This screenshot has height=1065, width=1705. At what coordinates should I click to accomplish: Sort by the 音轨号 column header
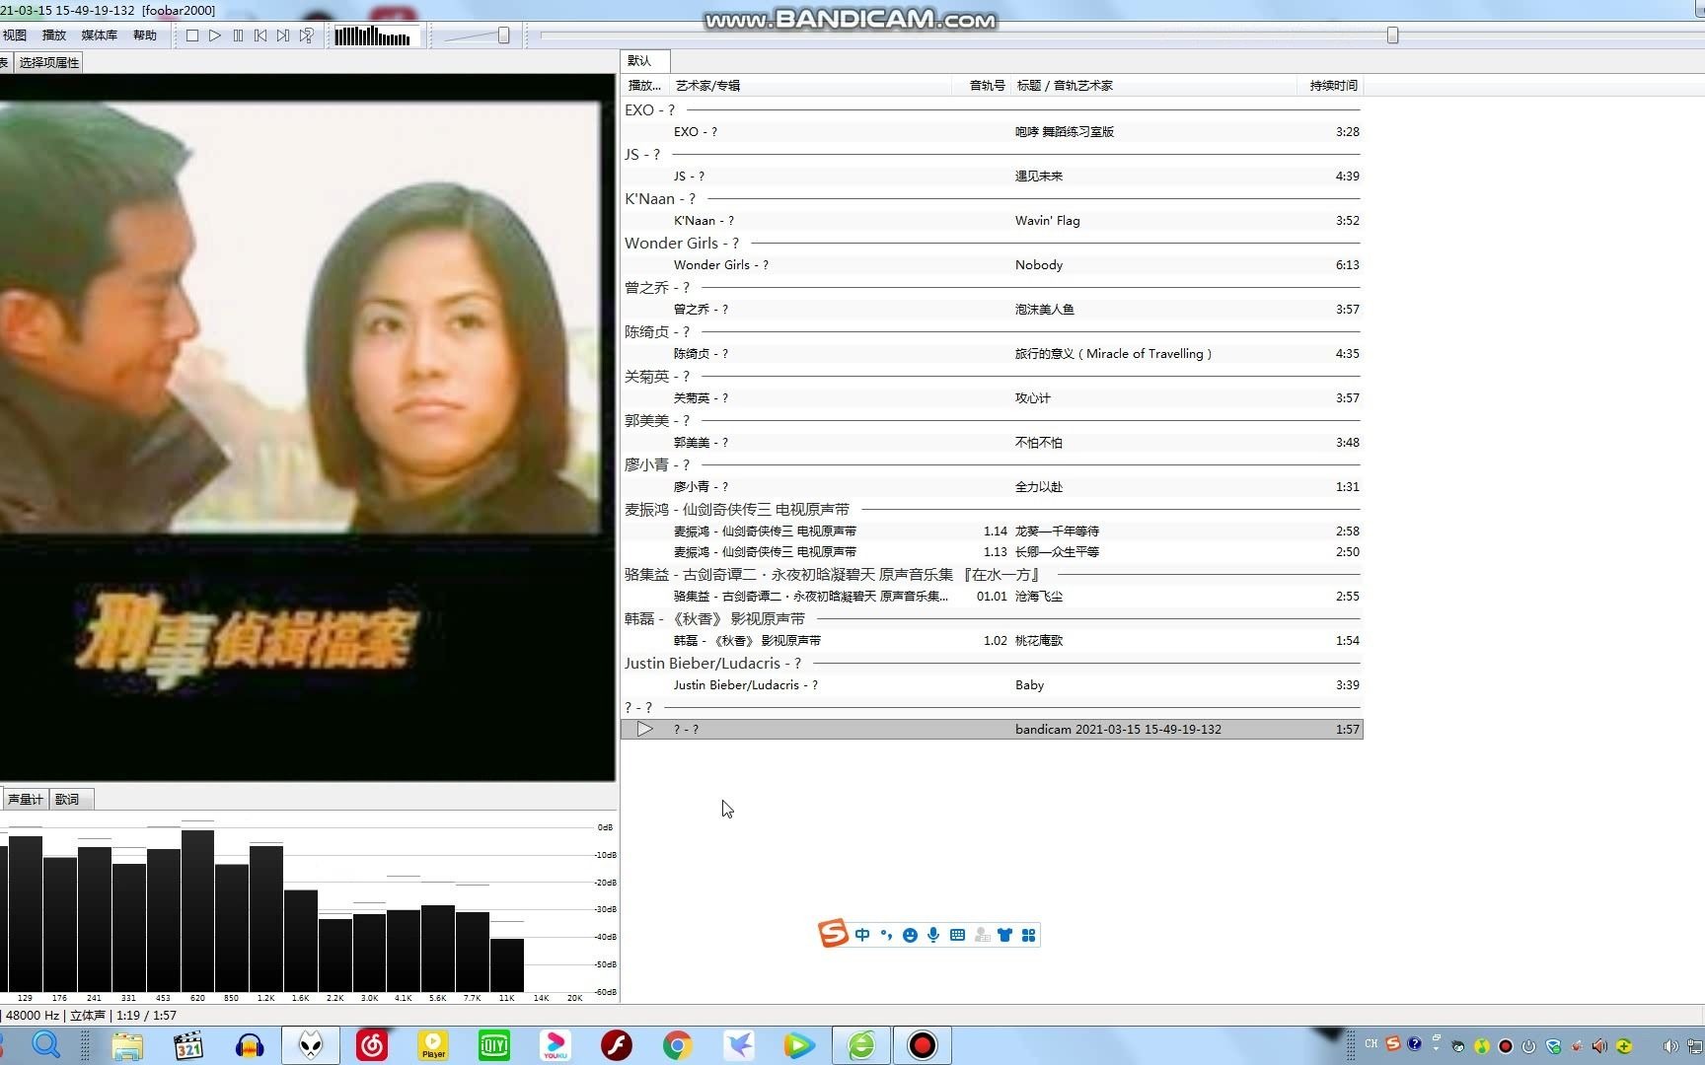(981, 86)
